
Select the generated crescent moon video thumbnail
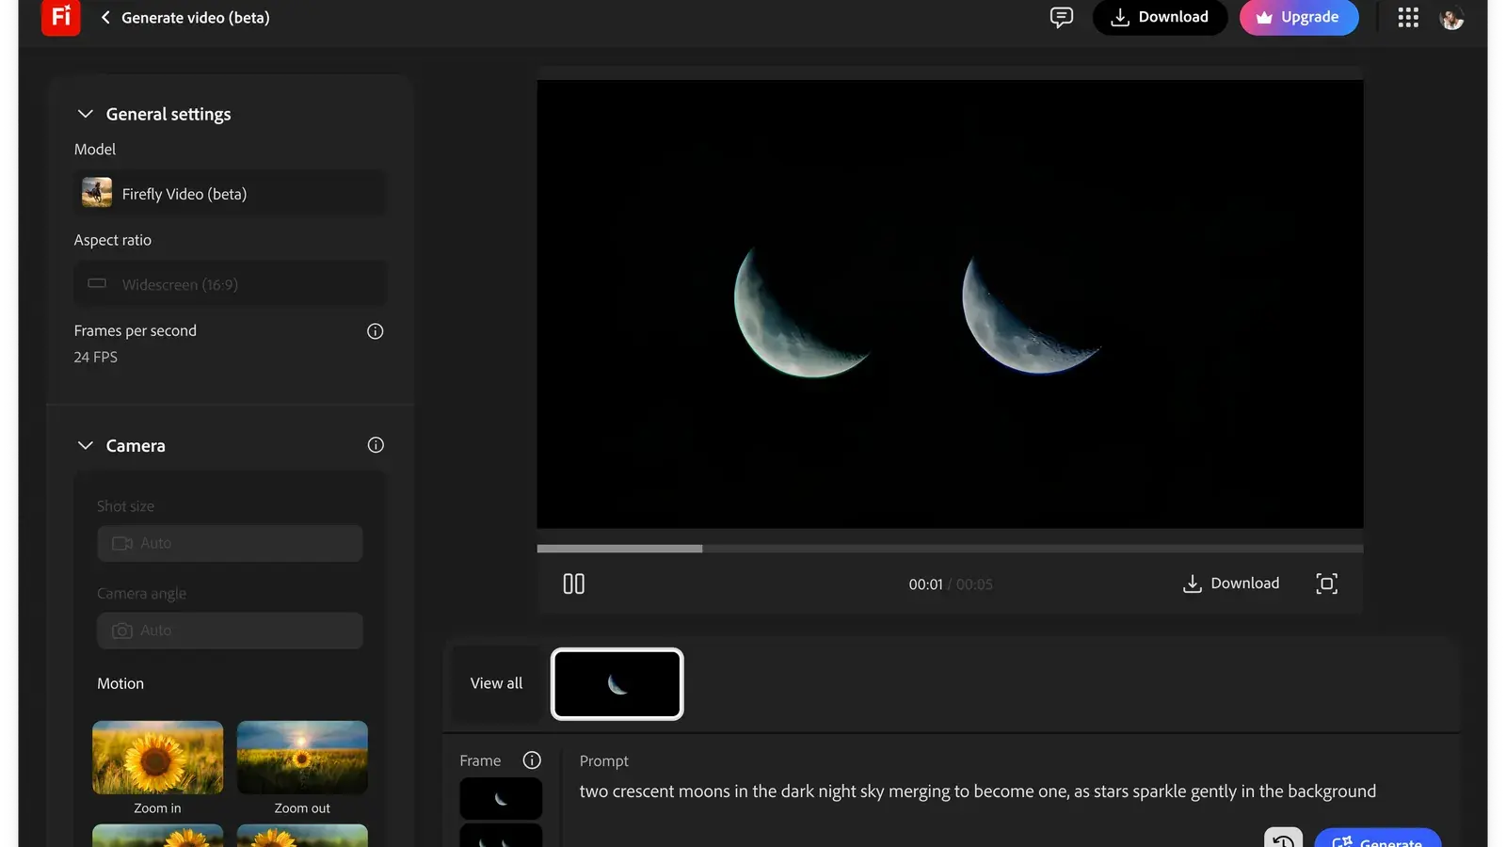(x=617, y=684)
